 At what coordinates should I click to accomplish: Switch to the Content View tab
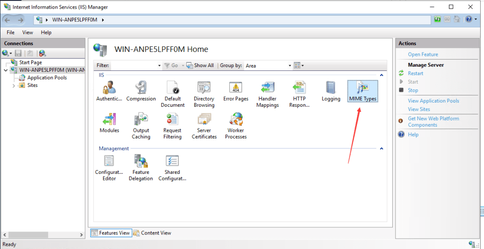pos(152,233)
